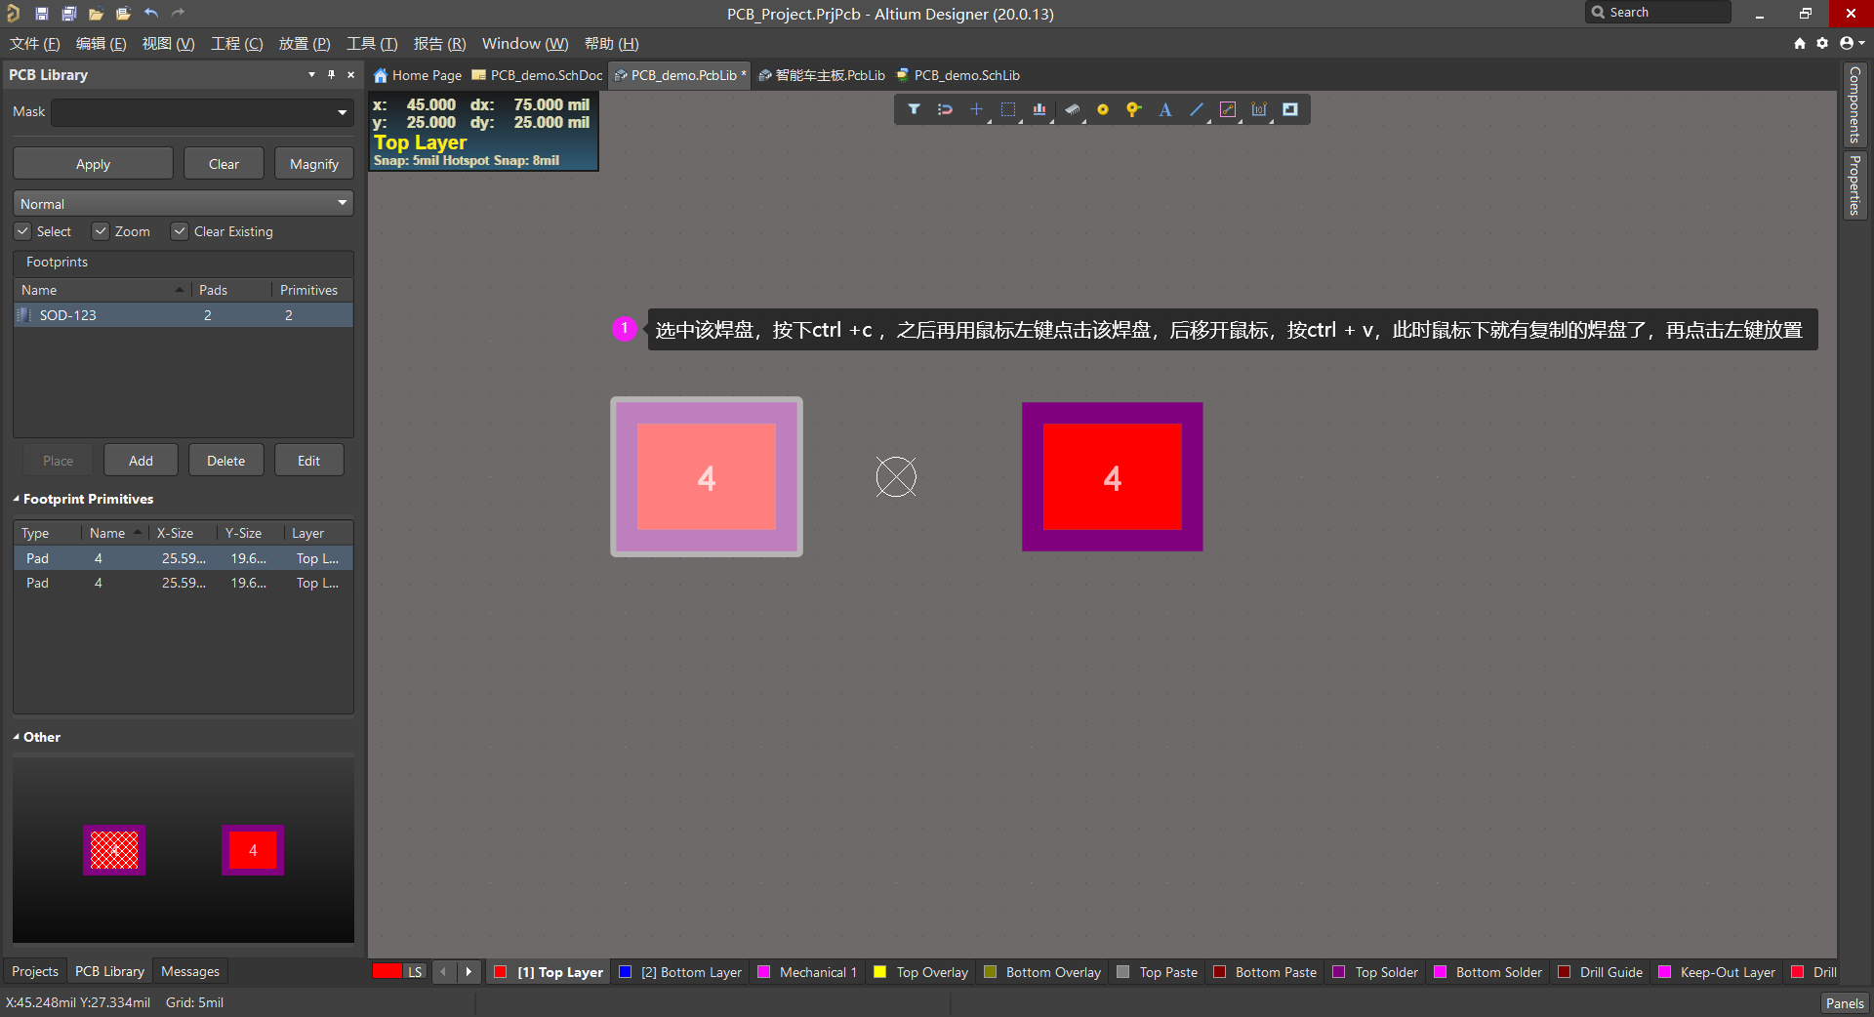
Task: Switch to the PCB_demo.SchDoc tab
Action: 537,75
